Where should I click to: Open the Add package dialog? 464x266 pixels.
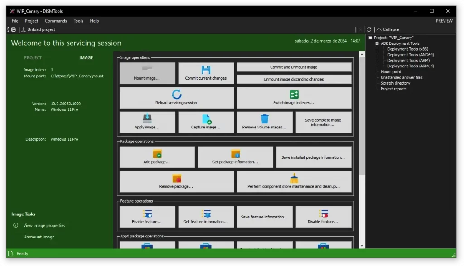click(x=157, y=157)
